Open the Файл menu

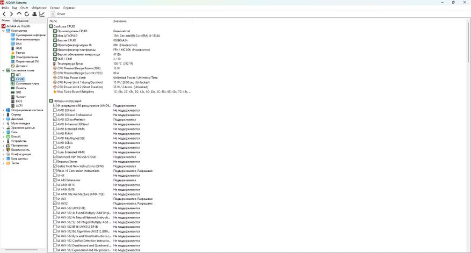click(x=5, y=8)
